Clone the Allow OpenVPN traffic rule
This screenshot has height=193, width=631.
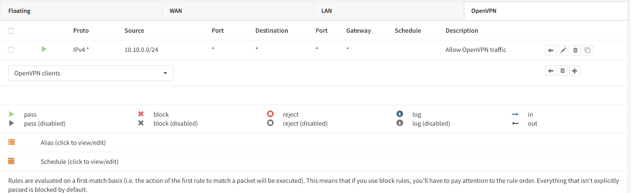pos(587,50)
